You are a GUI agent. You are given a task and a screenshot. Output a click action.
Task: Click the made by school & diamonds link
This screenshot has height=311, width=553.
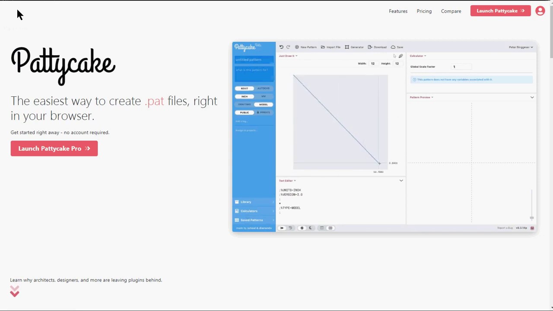tap(254, 228)
